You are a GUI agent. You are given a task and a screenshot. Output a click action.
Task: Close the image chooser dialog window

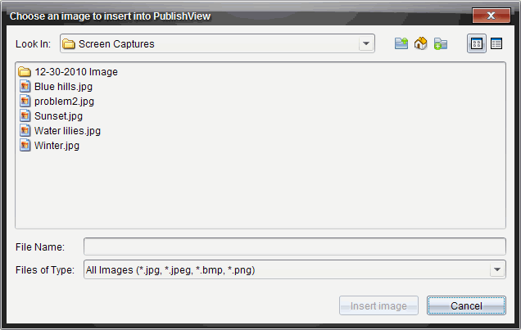pyautogui.click(x=491, y=15)
